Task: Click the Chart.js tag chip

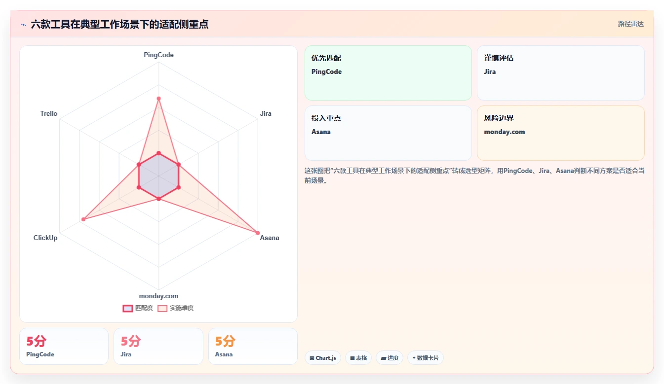Action: pos(323,358)
